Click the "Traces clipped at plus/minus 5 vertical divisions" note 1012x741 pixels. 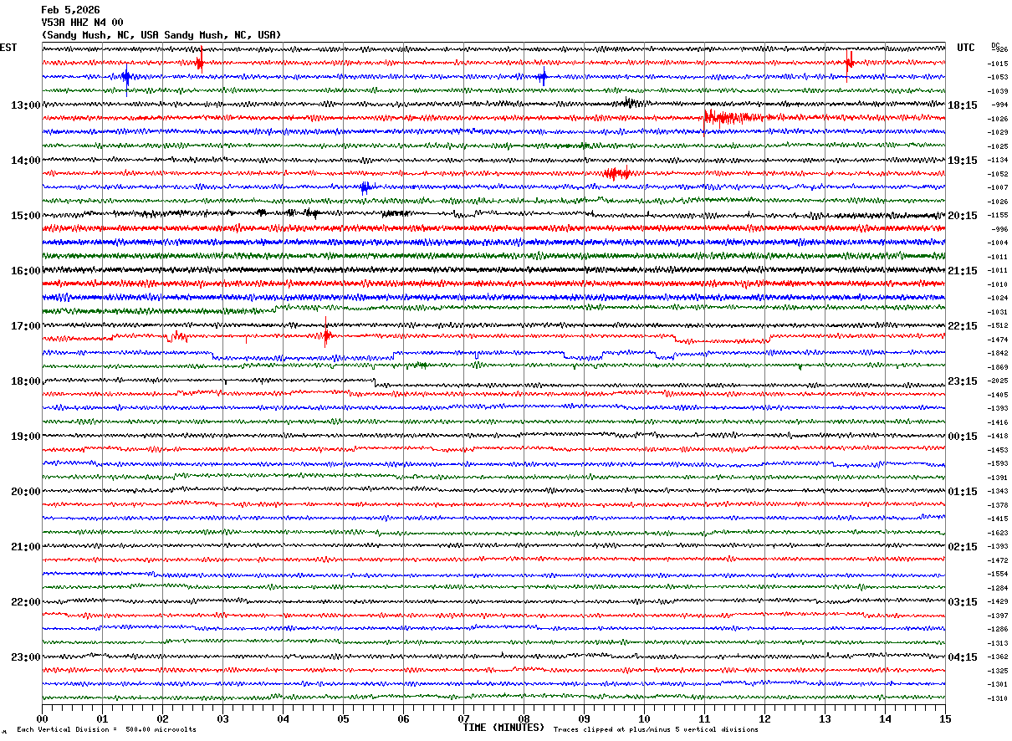(x=657, y=730)
